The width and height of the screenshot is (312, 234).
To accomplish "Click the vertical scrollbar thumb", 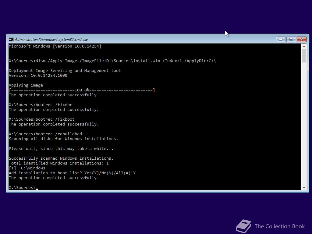I will [304, 56].
